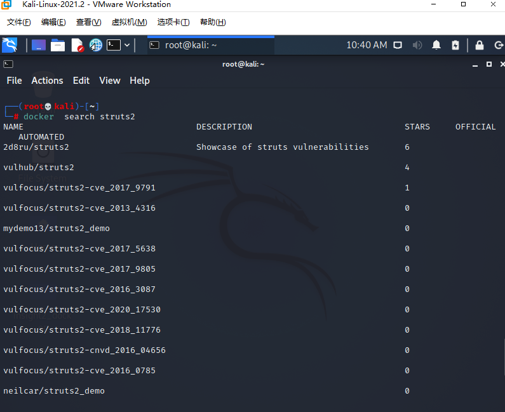The image size is (505, 412).
Task: Minimize the root@kali terminal window
Action: (x=475, y=64)
